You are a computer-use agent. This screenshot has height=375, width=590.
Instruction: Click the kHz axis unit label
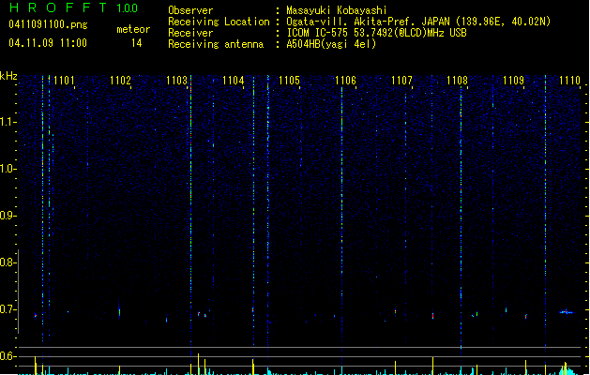8,76
